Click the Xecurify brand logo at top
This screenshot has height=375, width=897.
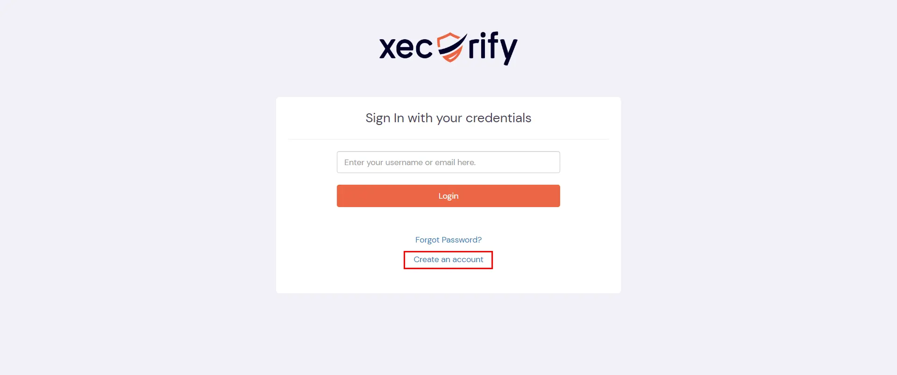tap(448, 47)
